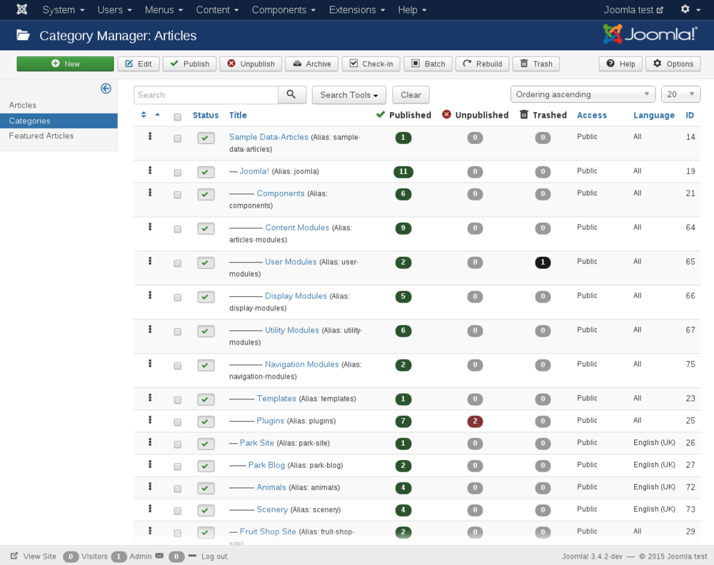Open the Content Modules category link
Screen dimensions: 714x565
click(x=297, y=228)
